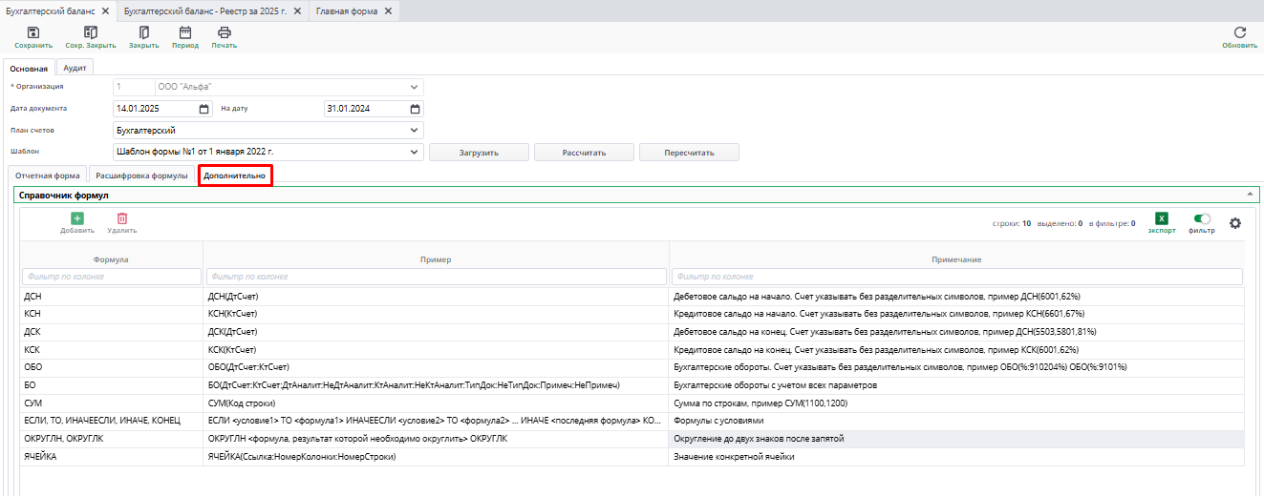Export the table to Excel
The height and width of the screenshot is (496, 1264).
1162,219
